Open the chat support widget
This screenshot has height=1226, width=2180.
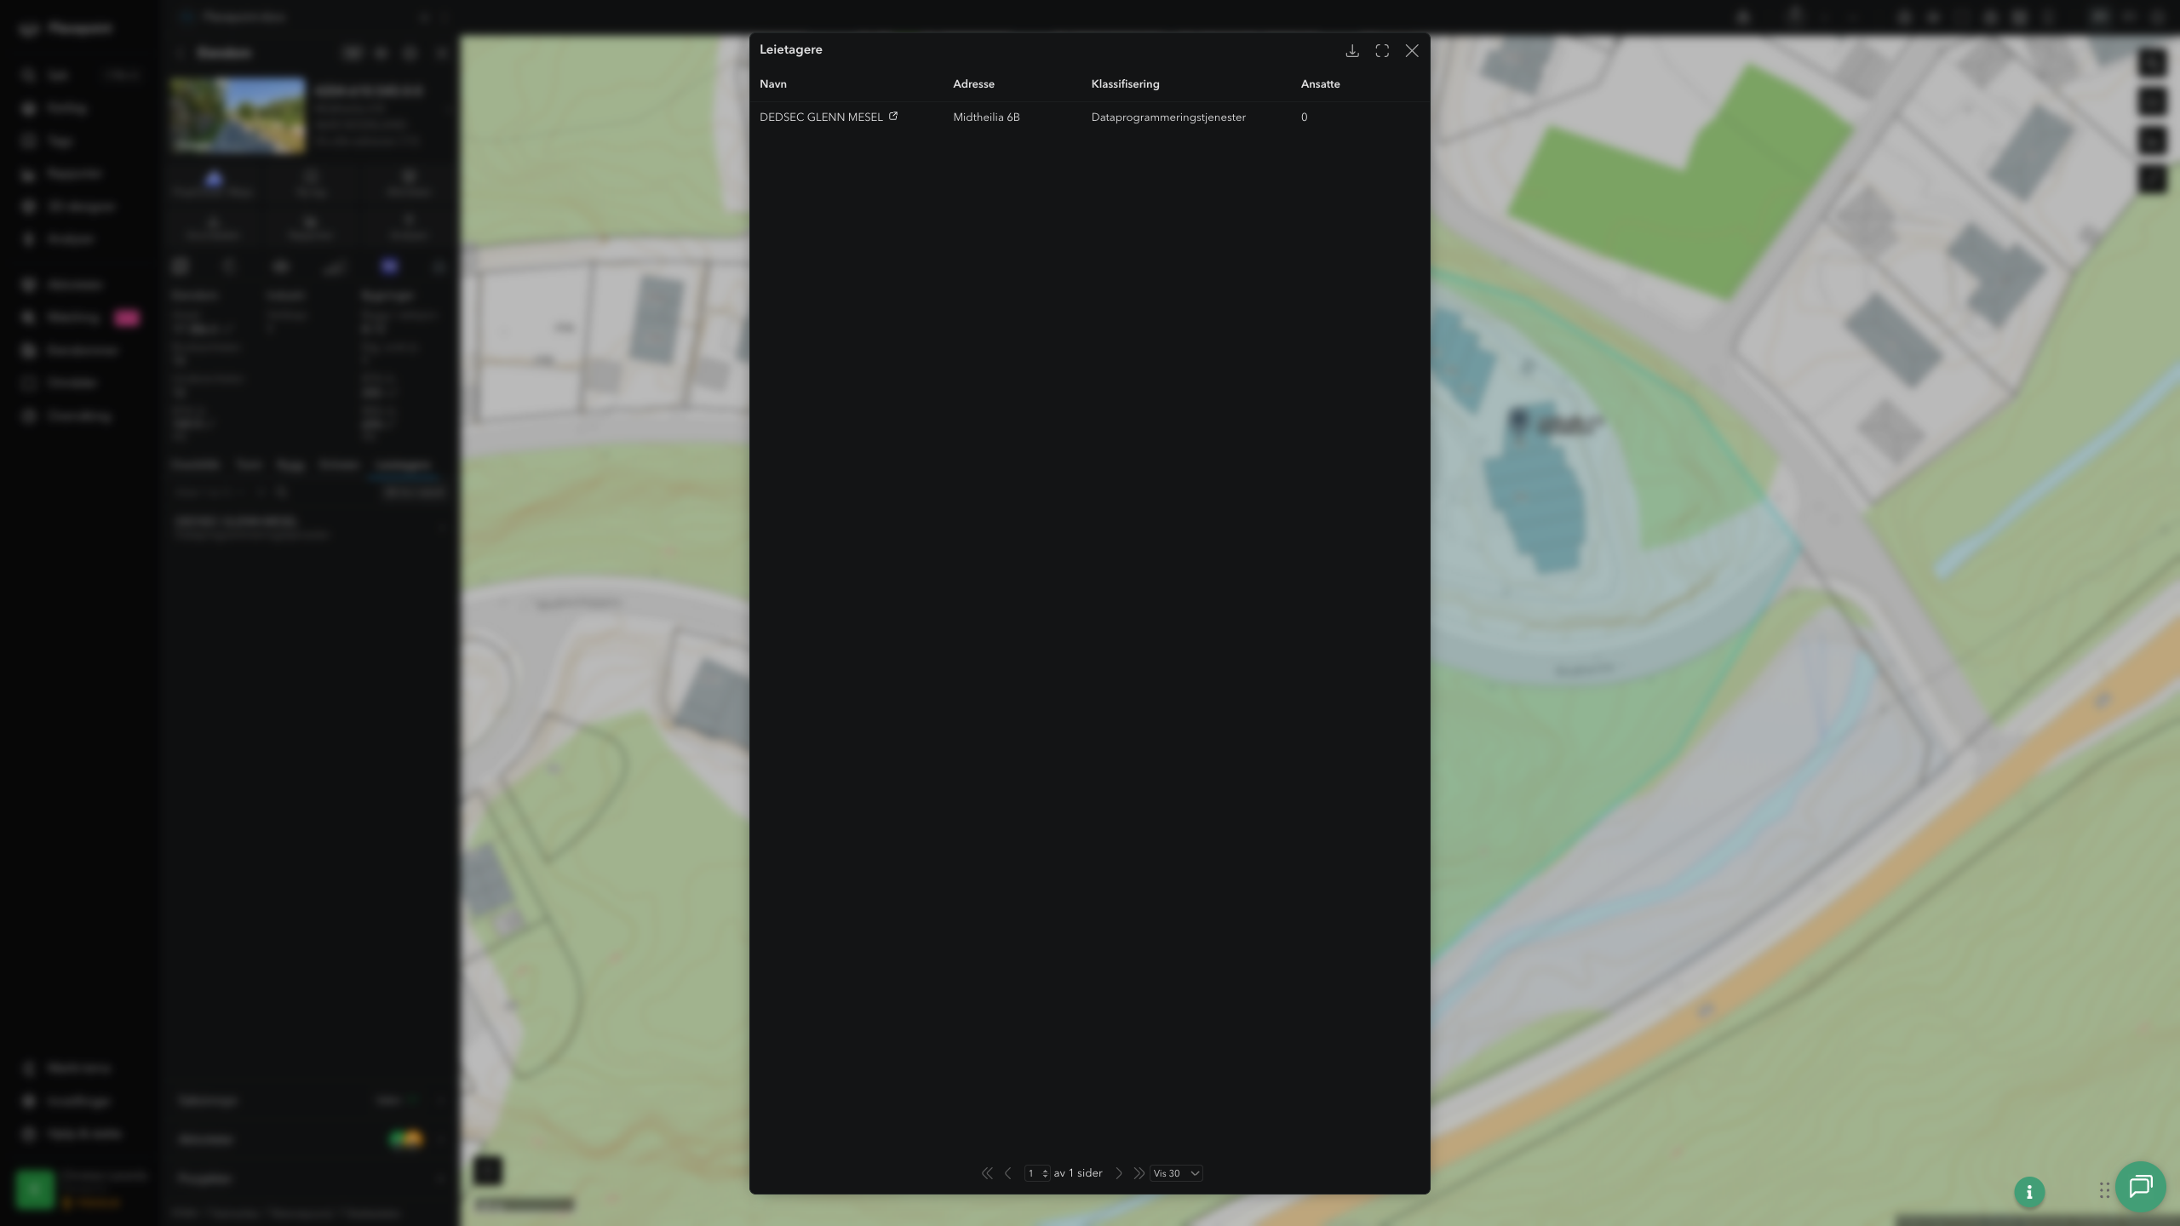(2141, 1186)
